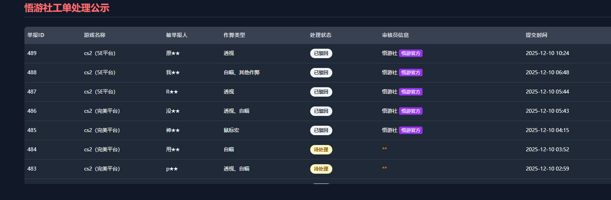Click the submit time 2025-12-10 03:52
The height and width of the screenshot is (200, 611).
[547, 150]
